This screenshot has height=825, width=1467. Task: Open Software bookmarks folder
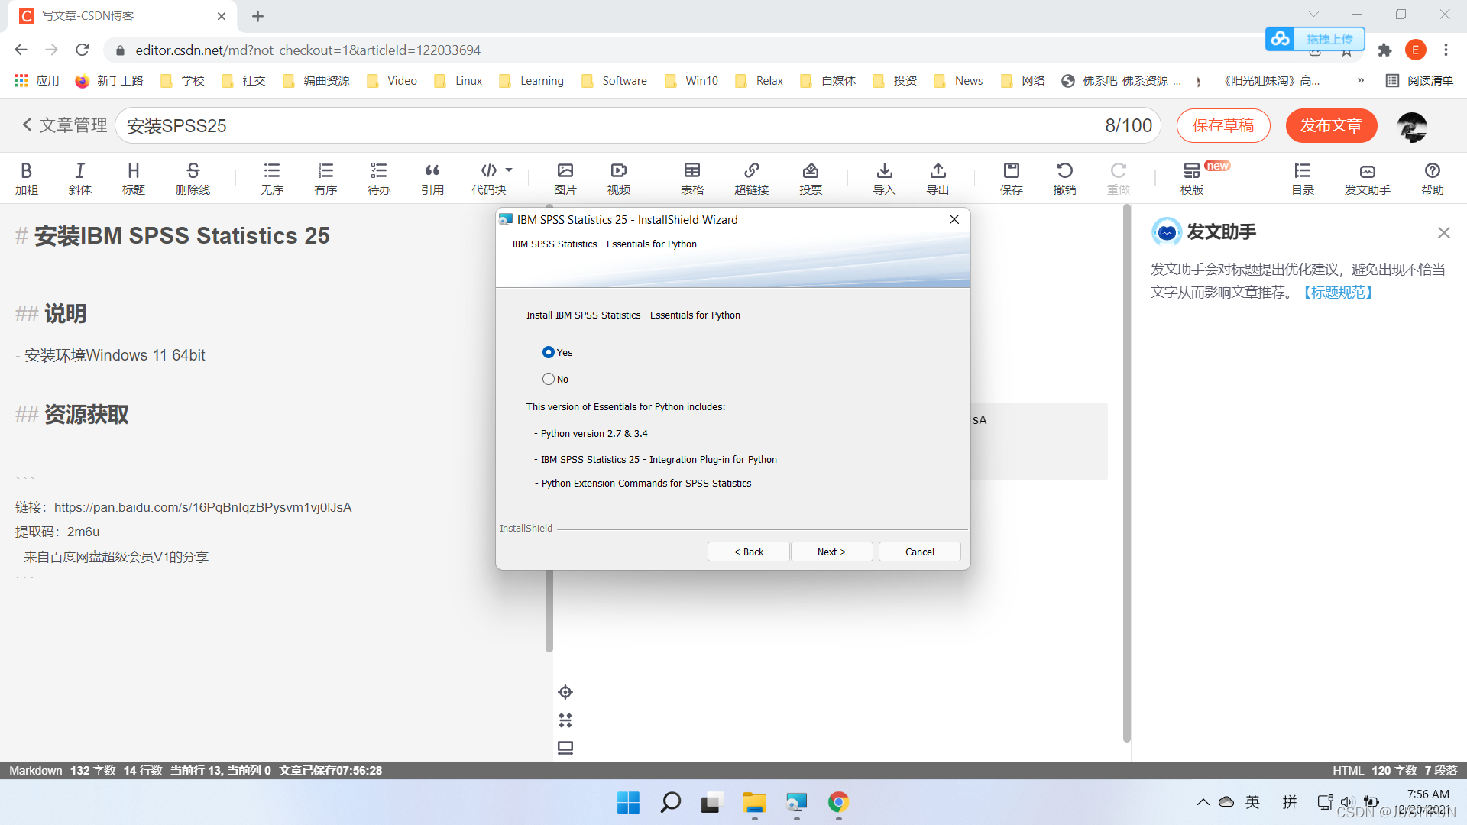tap(614, 81)
